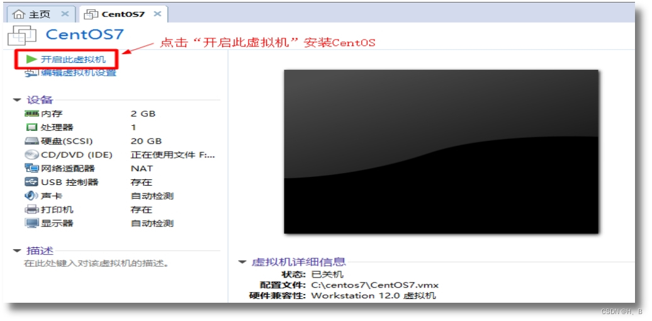Viewport: 652px width, 321px height.
Task: Click the edit settings wrench icon
Action: pos(31,74)
